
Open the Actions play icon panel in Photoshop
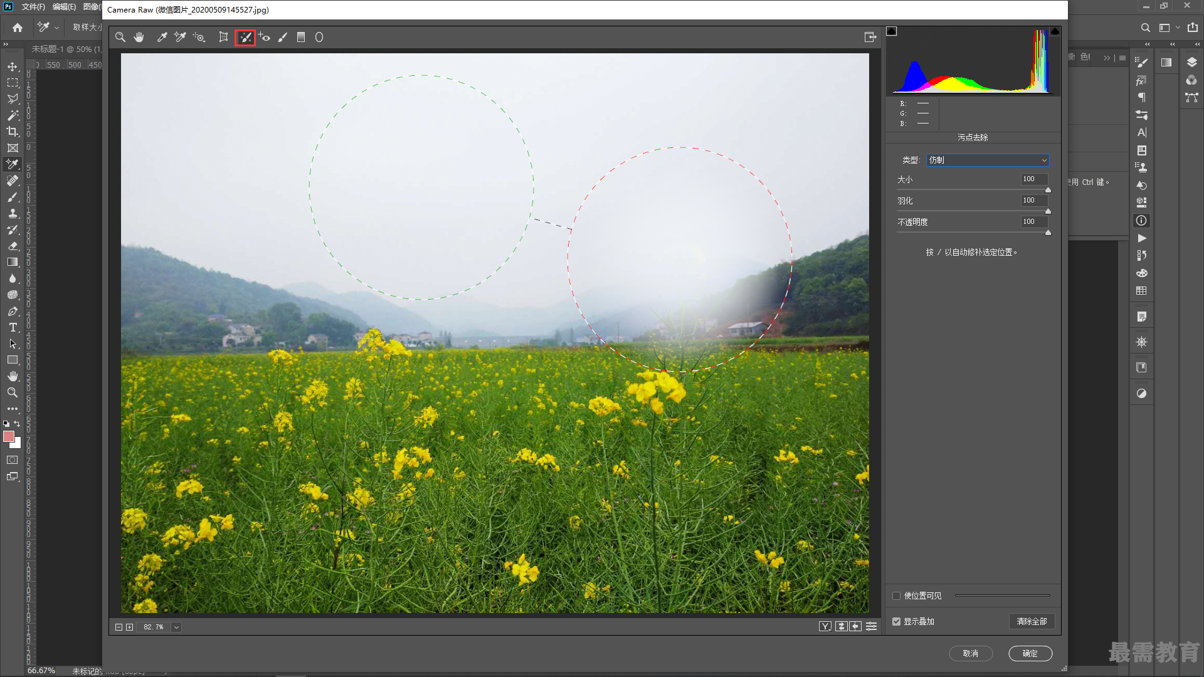(x=1142, y=239)
